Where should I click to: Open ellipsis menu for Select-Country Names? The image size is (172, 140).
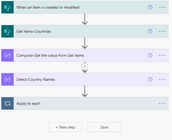tap(162, 79)
